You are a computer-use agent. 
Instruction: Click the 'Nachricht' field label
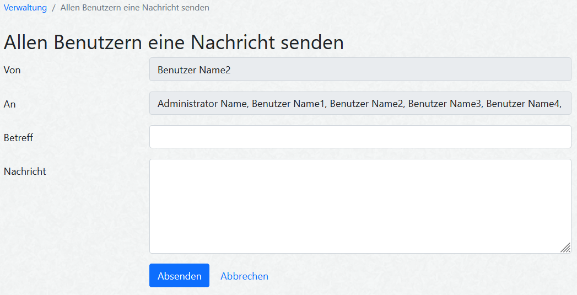25,171
